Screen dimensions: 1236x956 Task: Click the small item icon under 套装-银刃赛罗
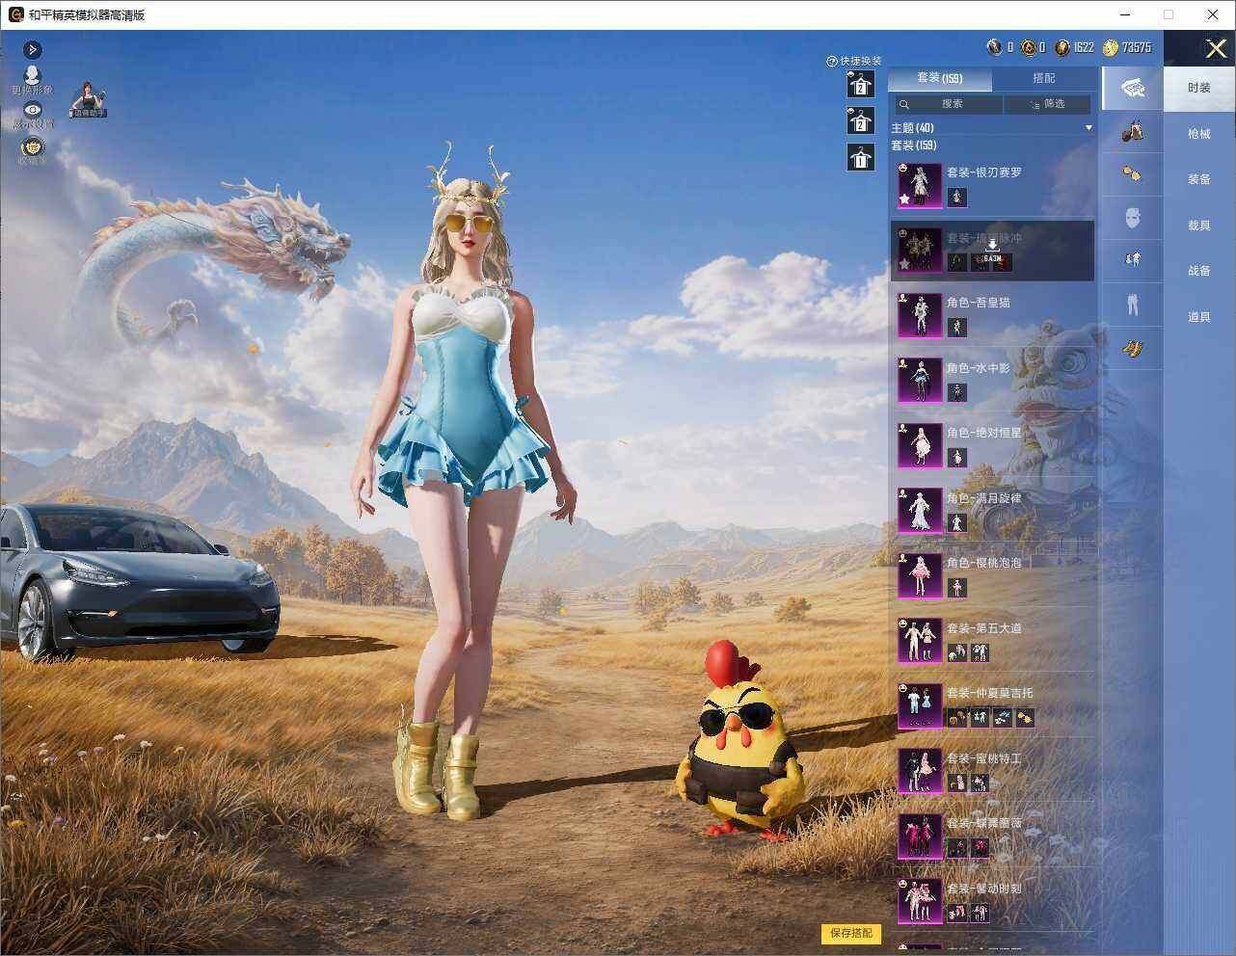[956, 198]
